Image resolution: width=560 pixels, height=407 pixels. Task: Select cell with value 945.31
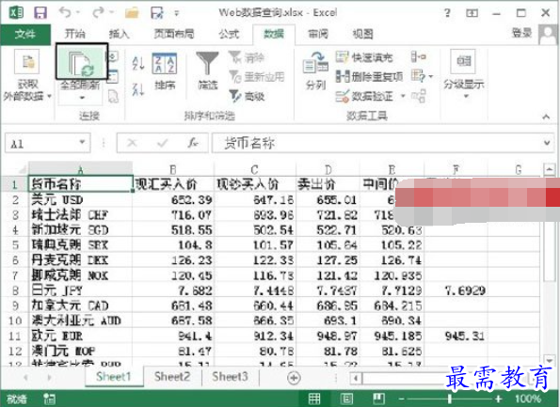tap(456, 336)
